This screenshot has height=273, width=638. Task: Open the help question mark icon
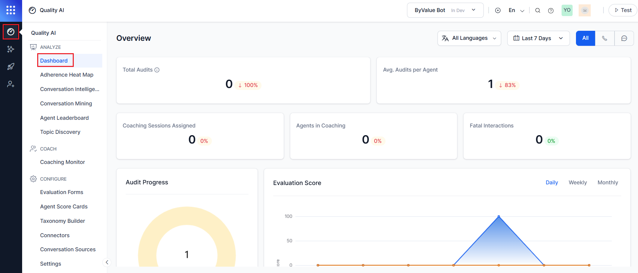551,10
